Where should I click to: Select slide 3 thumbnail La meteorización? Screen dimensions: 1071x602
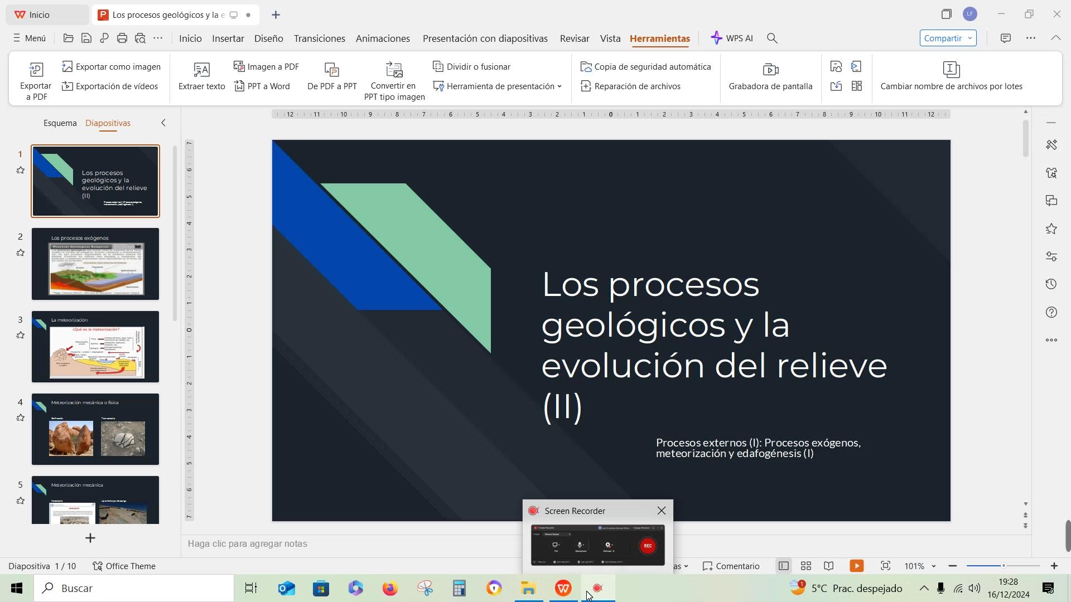(95, 347)
